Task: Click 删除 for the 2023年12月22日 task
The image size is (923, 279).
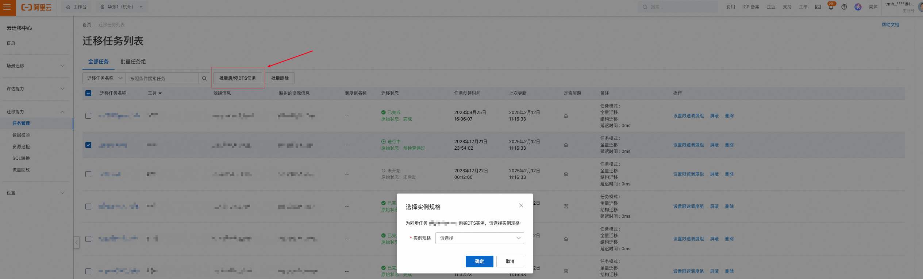Action: pyautogui.click(x=730, y=174)
